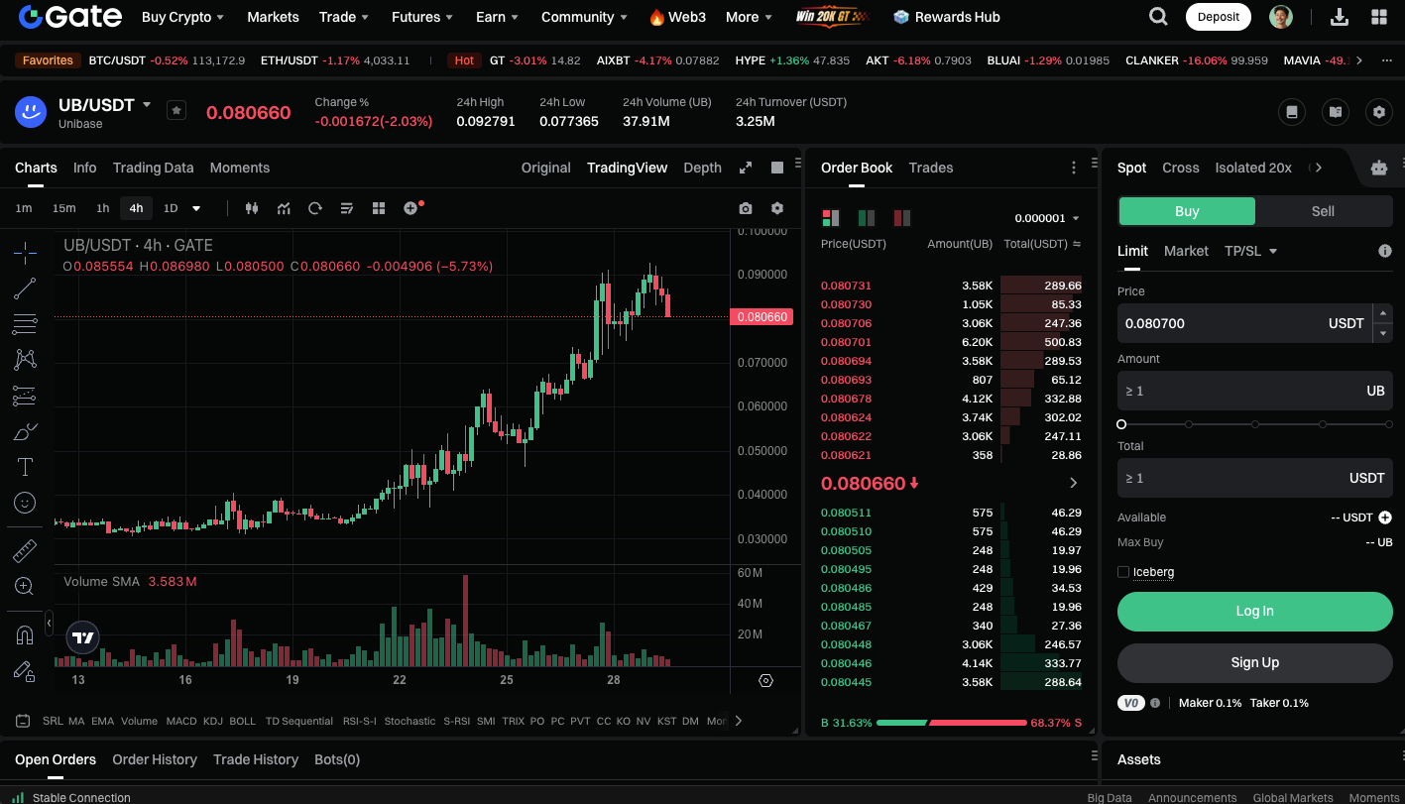Select the trend line drawing tool

[25, 289]
